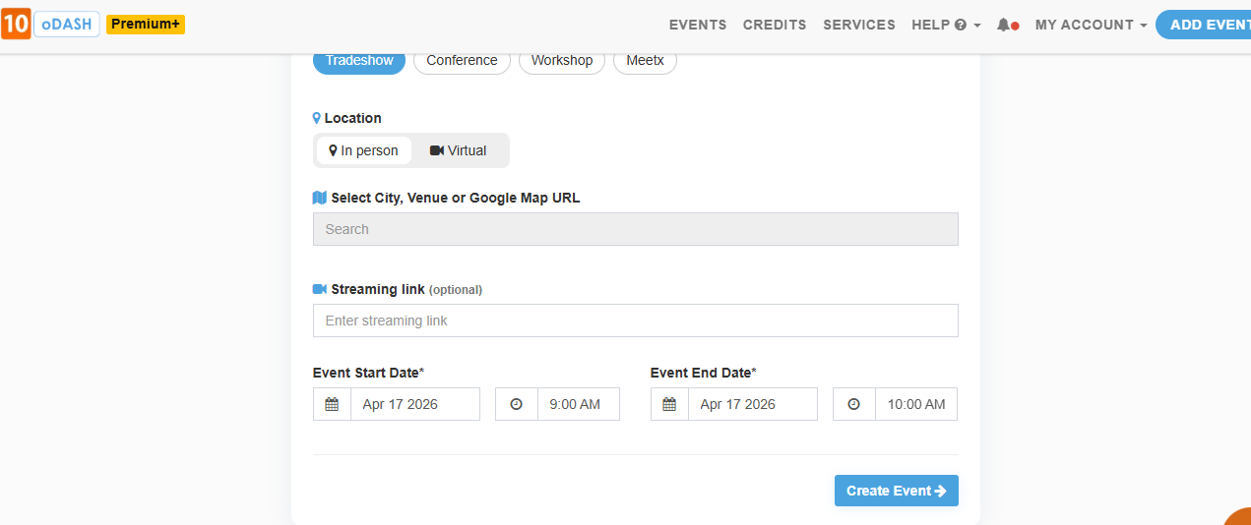Choose the Workshop event type
Viewport: 1251px width, 525px height.
click(562, 61)
